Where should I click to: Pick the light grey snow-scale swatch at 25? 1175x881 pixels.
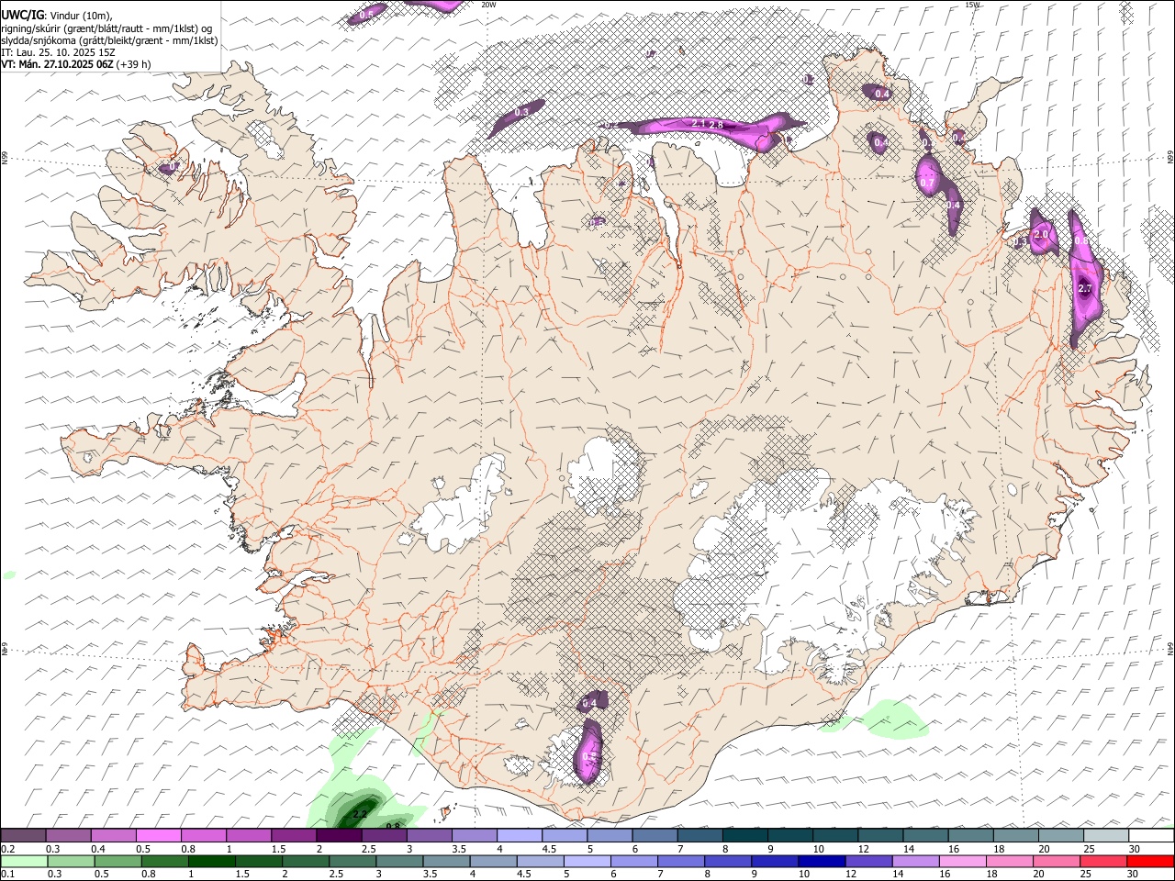1106,836
